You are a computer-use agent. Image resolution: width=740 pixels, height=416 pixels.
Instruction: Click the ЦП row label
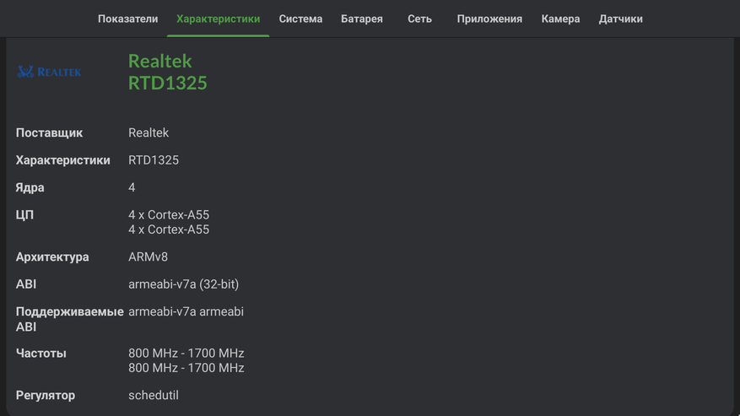pos(24,215)
